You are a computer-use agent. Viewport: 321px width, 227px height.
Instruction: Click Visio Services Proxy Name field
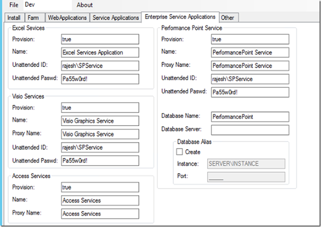pos(100,134)
